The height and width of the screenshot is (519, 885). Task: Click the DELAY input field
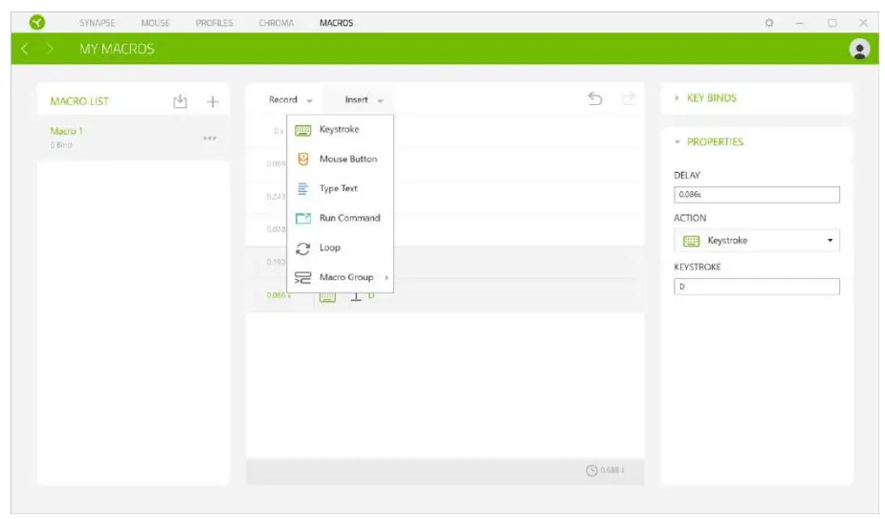[756, 195]
